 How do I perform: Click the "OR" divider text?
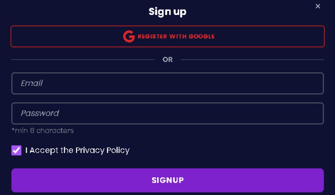click(167, 59)
